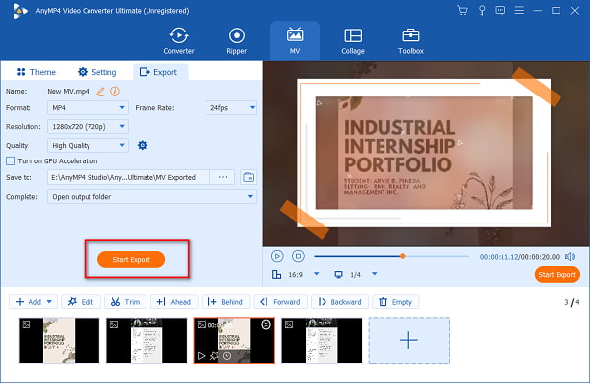Open the 1/4 preview scale dropdown
This screenshot has width=590, height=383.
[x=374, y=274]
